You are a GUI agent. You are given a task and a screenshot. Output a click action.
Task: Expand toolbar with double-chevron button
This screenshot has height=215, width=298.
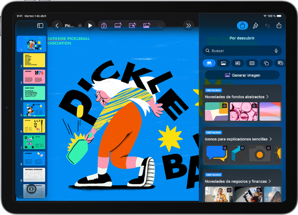189,26
